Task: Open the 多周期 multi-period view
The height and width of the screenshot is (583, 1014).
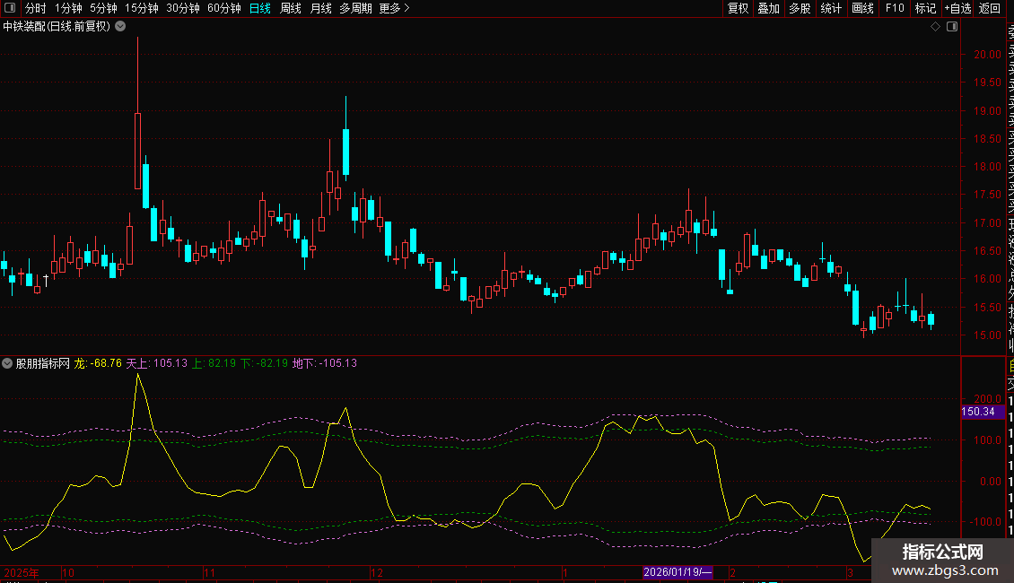Action: tap(355, 8)
